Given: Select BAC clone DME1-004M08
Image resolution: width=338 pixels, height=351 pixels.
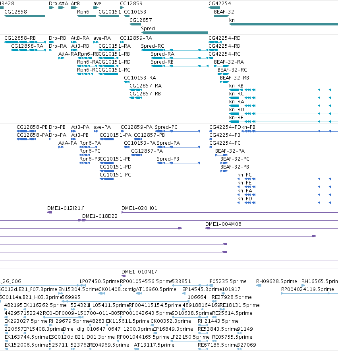Looking at the screenshot, I should (272, 228).
